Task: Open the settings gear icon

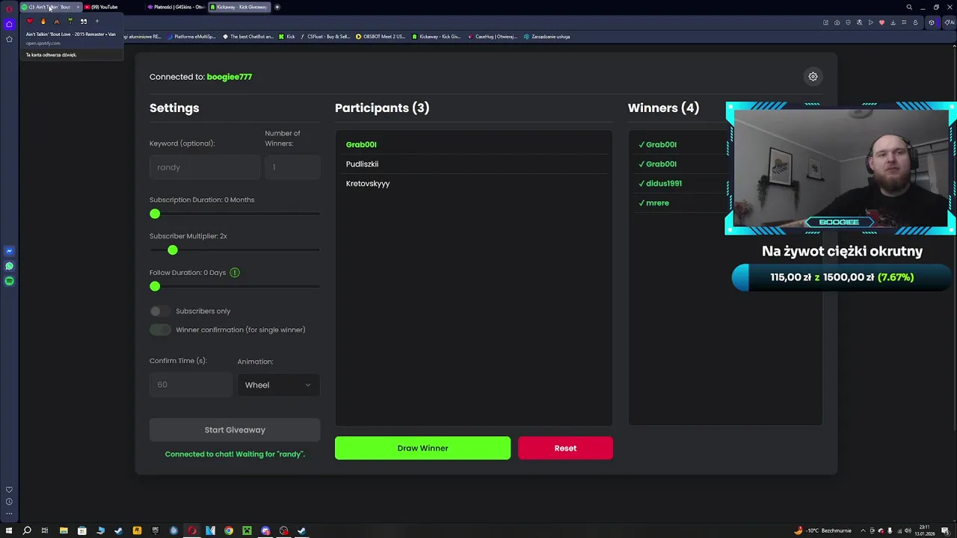Action: (x=813, y=76)
